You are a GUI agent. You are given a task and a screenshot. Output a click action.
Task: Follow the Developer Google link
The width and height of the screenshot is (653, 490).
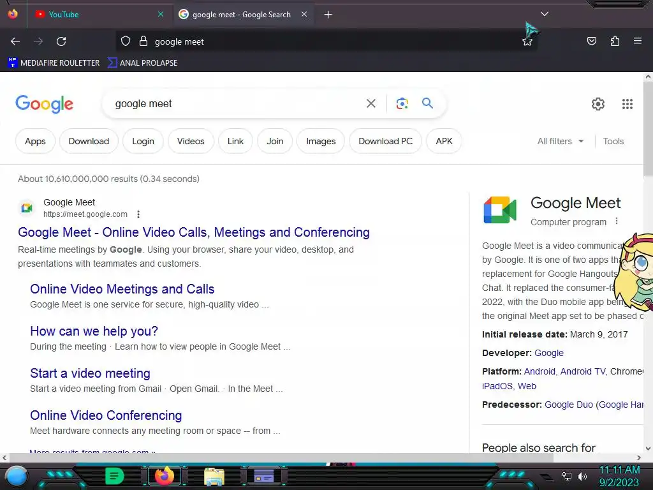(x=549, y=353)
